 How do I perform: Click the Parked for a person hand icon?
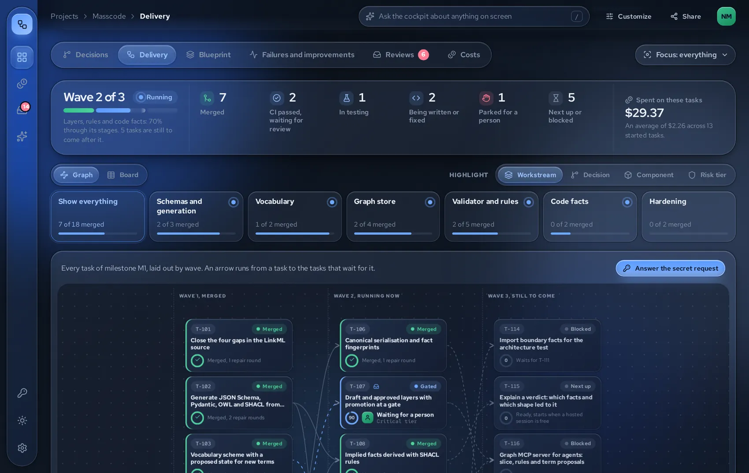coord(486,98)
